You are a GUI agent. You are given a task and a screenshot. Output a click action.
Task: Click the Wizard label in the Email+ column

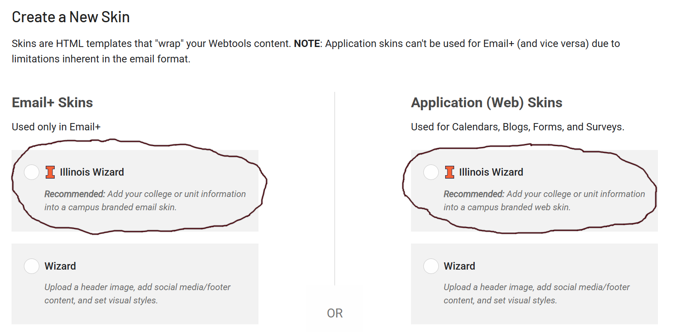(60, 266)
